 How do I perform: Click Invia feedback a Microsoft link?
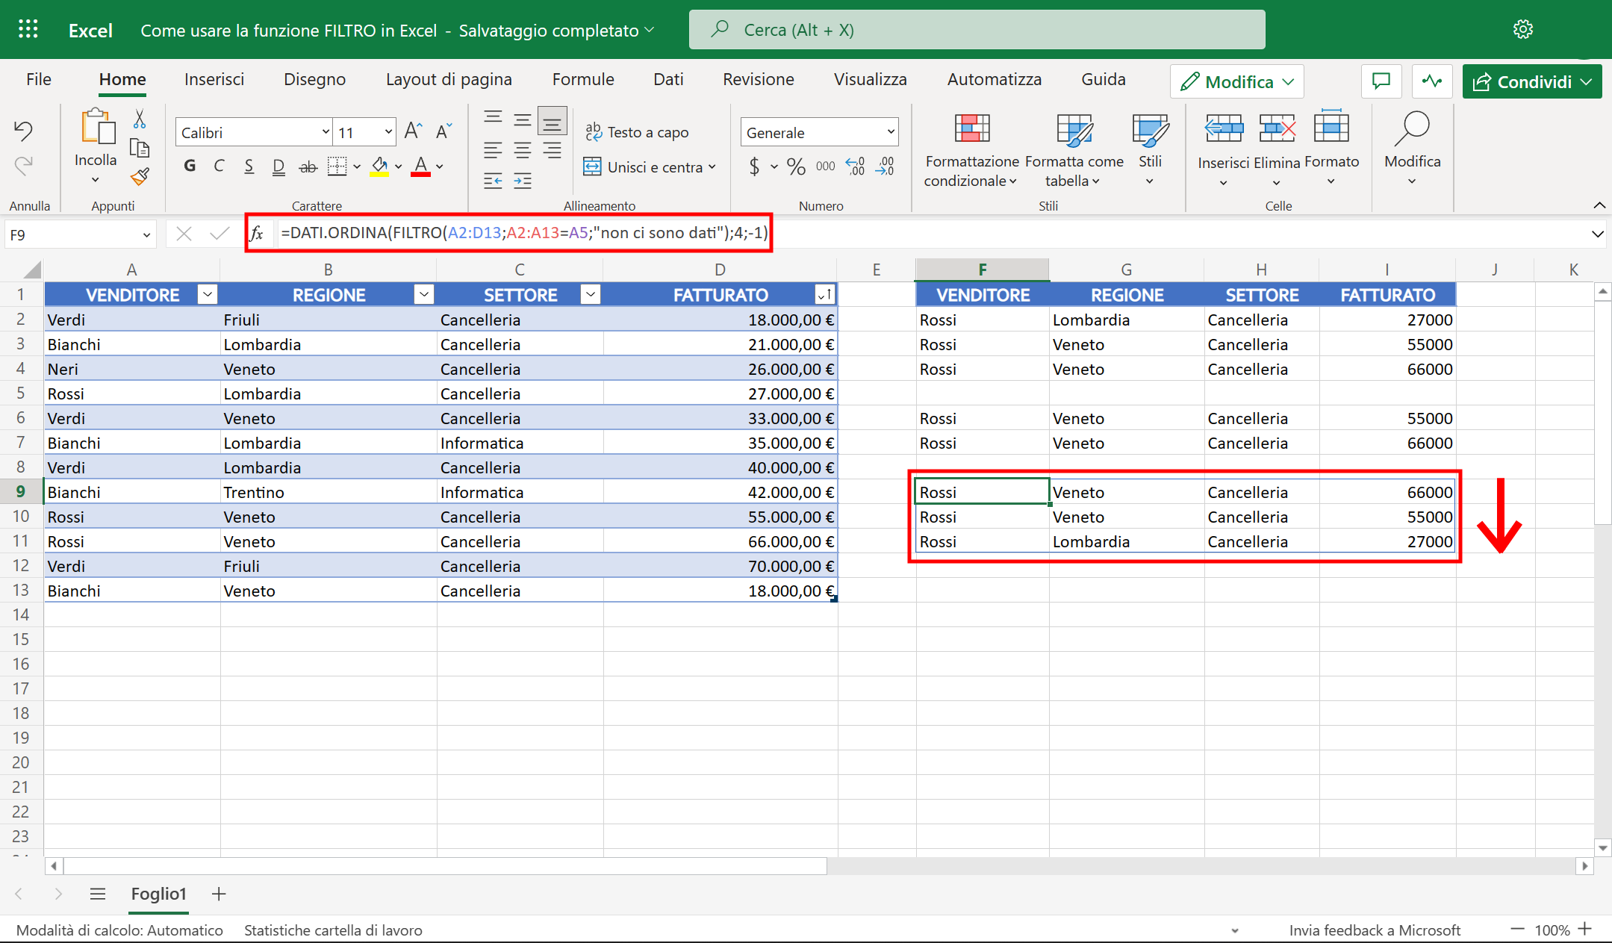click(1374, 930)
